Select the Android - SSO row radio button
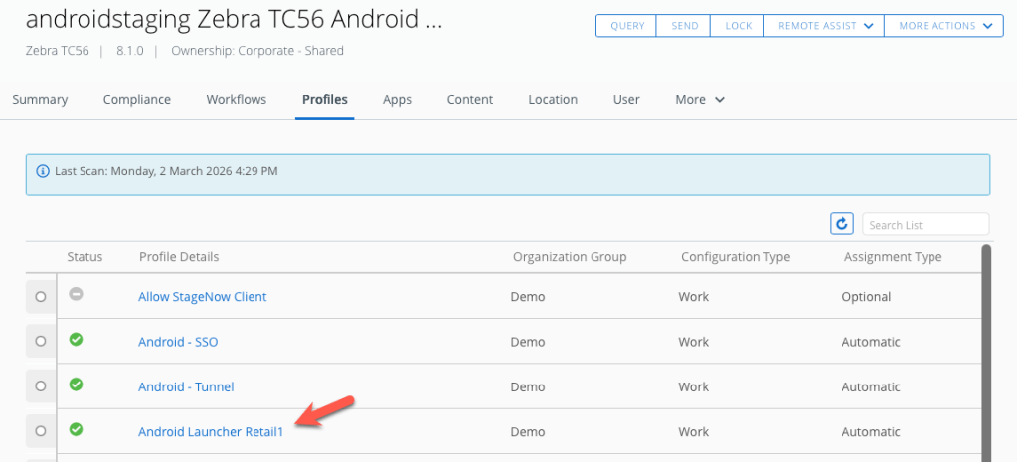The width and height of the screenshot is (1017, 462). [41, 342]
